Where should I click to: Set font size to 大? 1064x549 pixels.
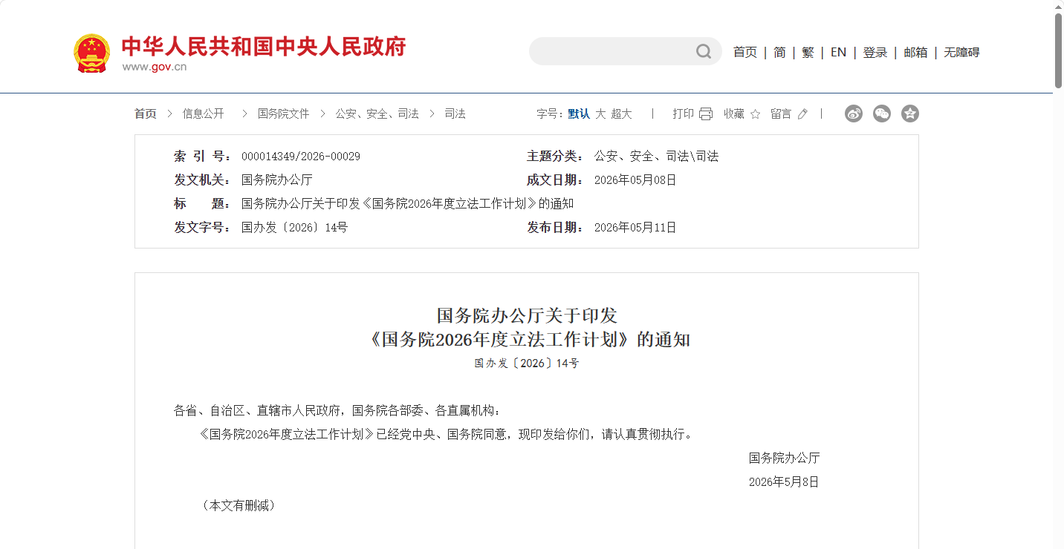[x=600, y=114]
